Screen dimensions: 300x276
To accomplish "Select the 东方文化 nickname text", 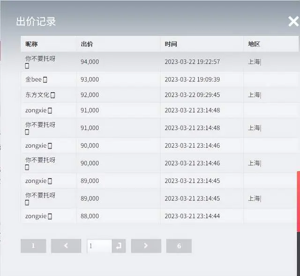I will (37, 95).
